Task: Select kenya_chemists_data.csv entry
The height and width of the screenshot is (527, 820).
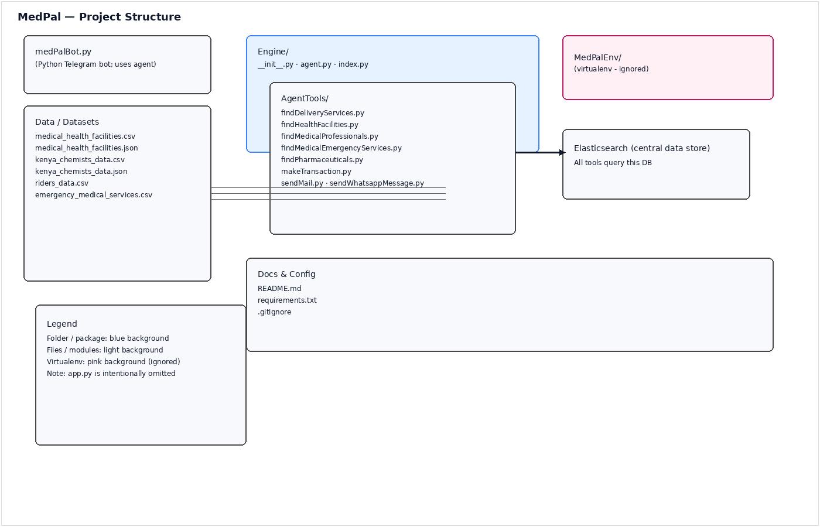Action: [x=80, y=160]
